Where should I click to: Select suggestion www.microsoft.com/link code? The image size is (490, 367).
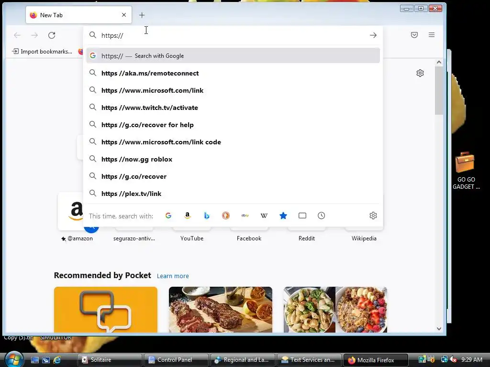233,142
